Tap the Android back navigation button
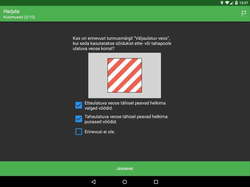 pos(93,182)
